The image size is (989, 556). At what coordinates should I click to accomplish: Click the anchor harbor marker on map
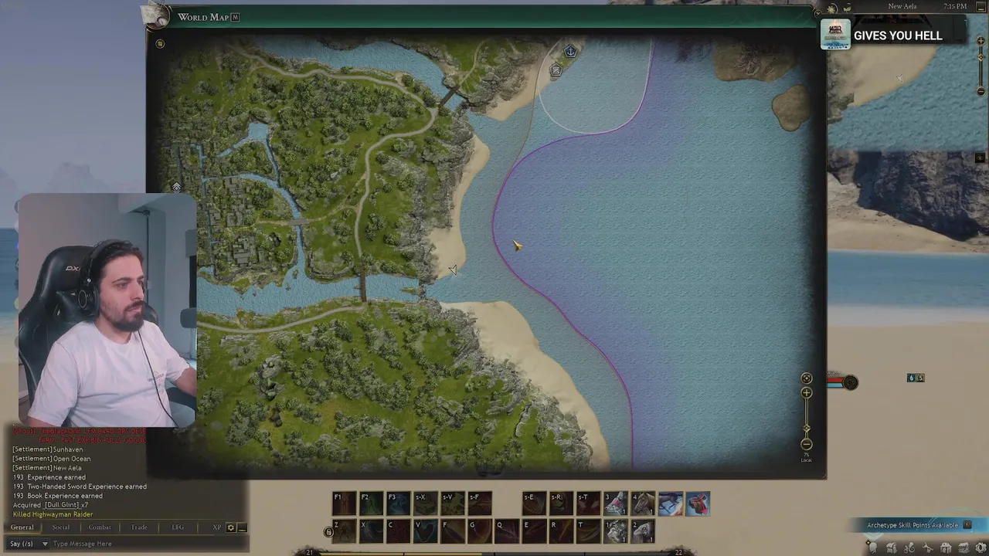coord(570,52)
